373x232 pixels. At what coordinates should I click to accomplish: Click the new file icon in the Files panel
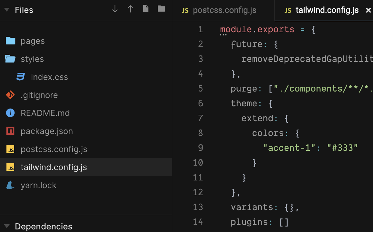pyautogui.click(x=146, y=9)
